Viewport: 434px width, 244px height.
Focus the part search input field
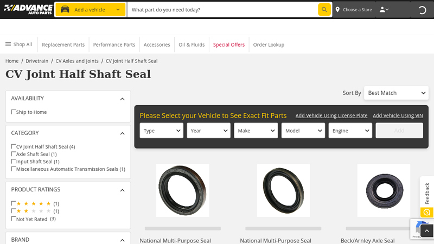(223, 10)
